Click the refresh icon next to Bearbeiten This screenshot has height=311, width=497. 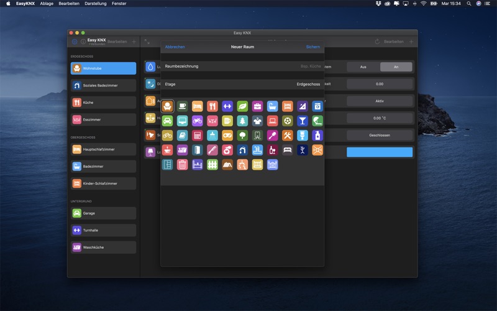[x=377, y=42]
